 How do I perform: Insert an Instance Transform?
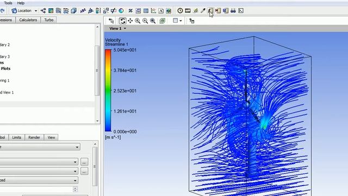click(x=106, y=11)
